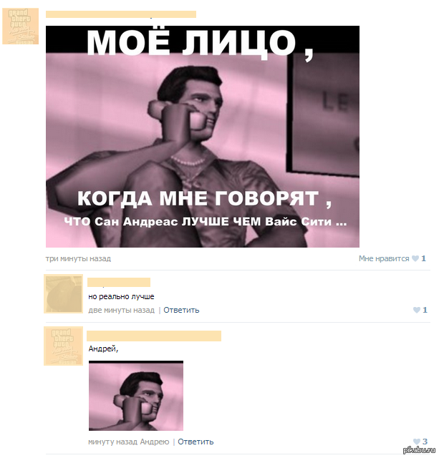This screenshot has width=439, height=458.
Task: Click the like count '1' on the post
Action: click(423, 258)
